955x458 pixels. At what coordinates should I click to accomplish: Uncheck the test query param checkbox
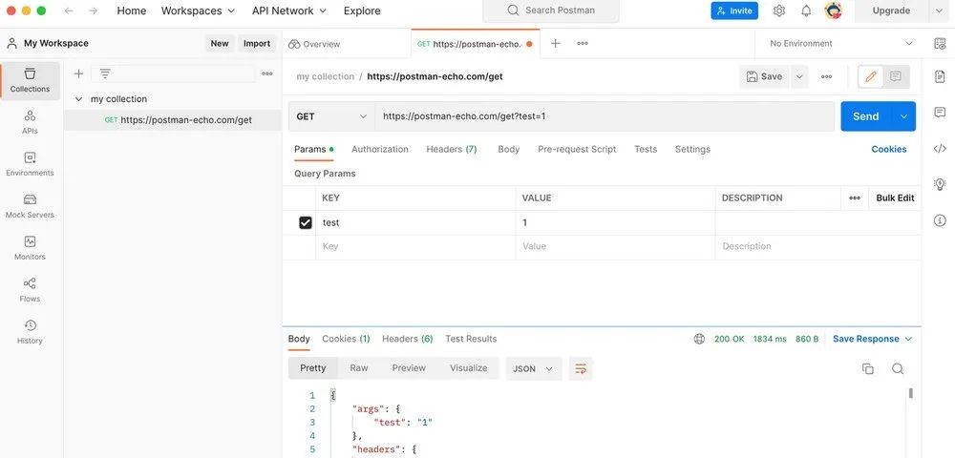[x=306, y=222]
